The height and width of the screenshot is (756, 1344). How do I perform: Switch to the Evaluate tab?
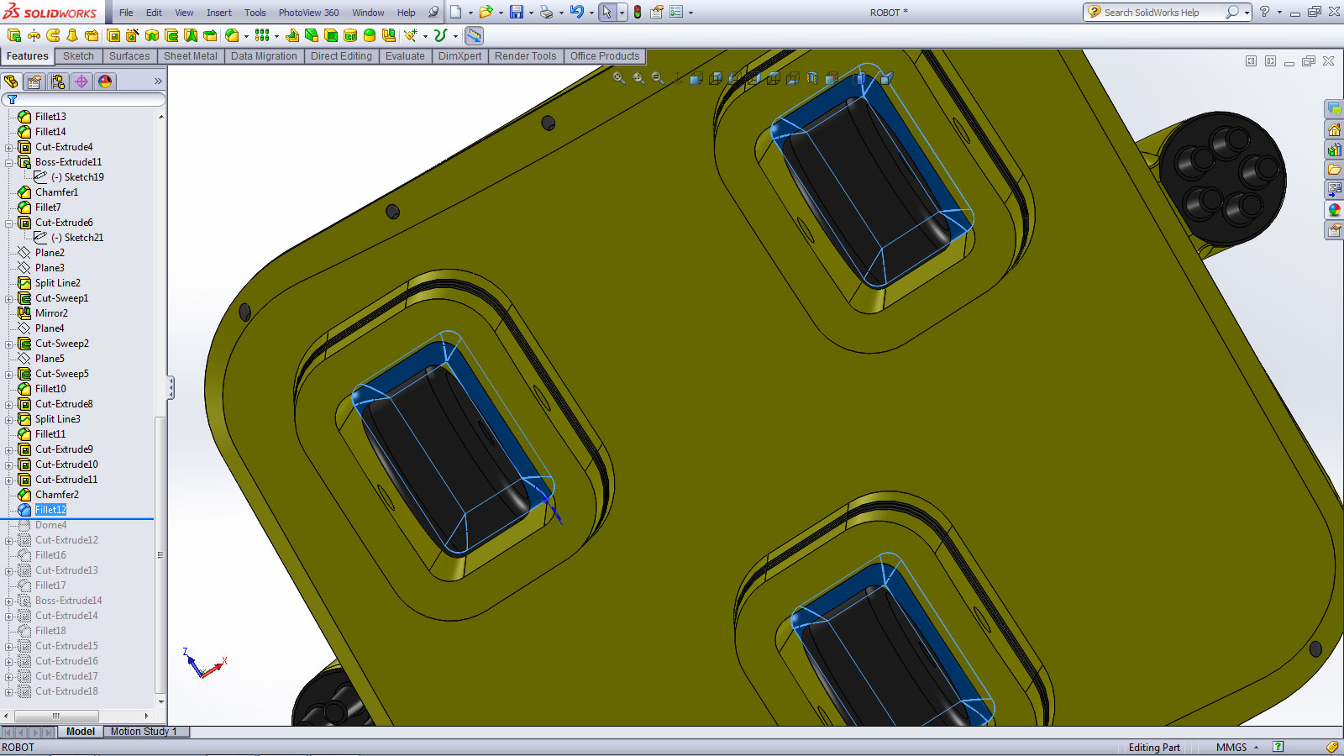[x=405, y=56]
